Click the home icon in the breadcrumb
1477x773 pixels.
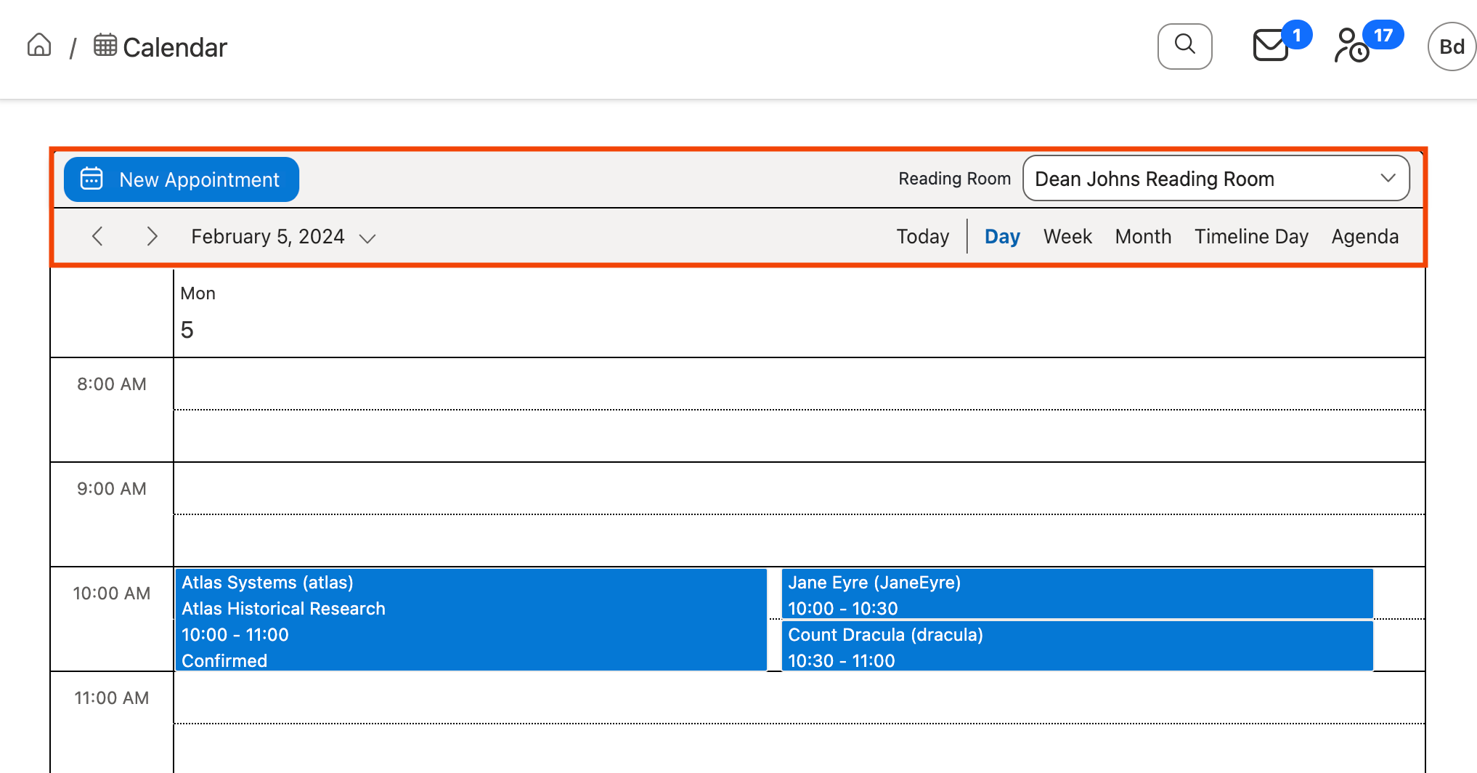point(38,45)
